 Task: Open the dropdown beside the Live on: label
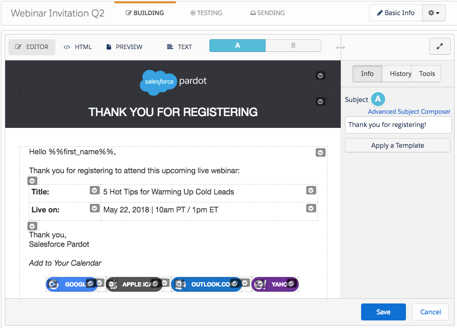[95, 208]
